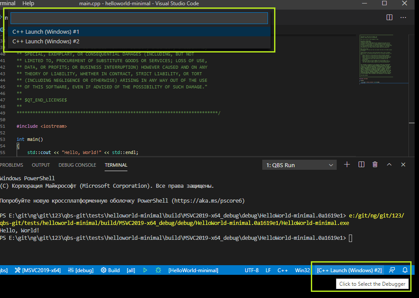Click the [MSVC2019-x64] profile selector
Image resolution: width=419 pixels, height=298 pixels.
[38, 270]
